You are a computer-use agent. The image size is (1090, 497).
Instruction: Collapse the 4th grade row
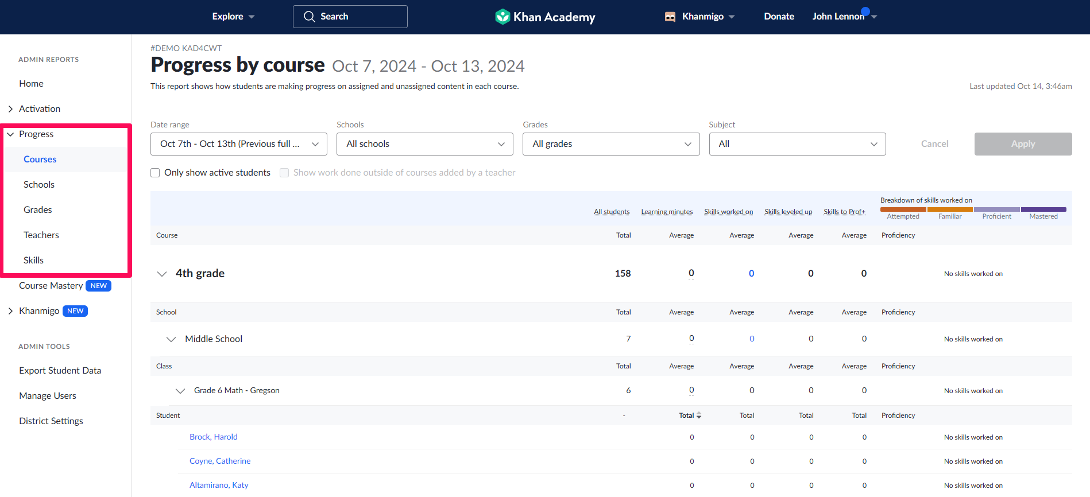pos(162,274)
